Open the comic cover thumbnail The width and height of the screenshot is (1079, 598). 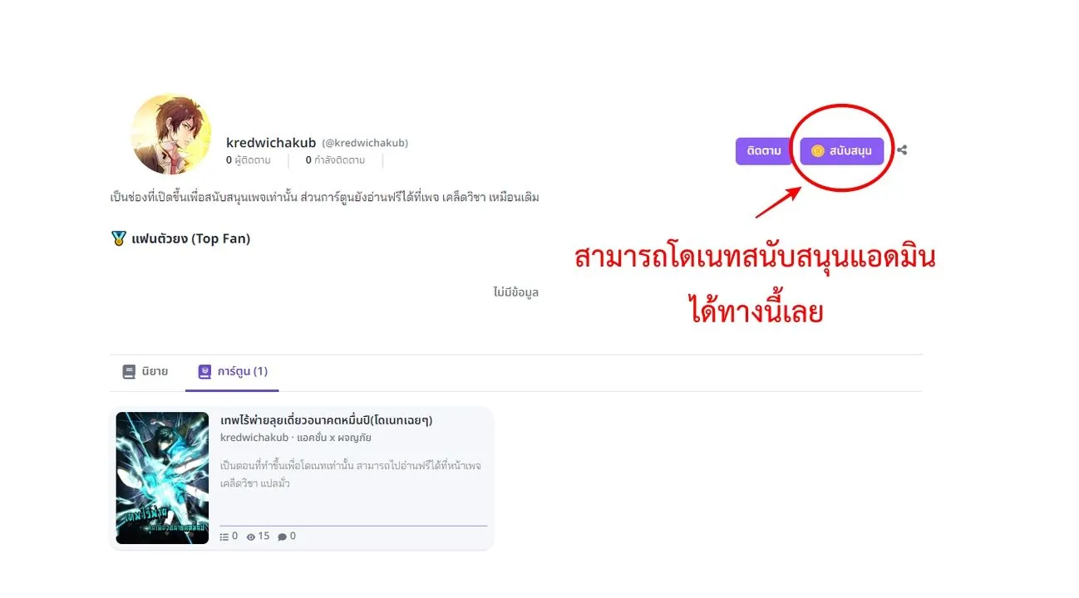(x=162, y=478)
